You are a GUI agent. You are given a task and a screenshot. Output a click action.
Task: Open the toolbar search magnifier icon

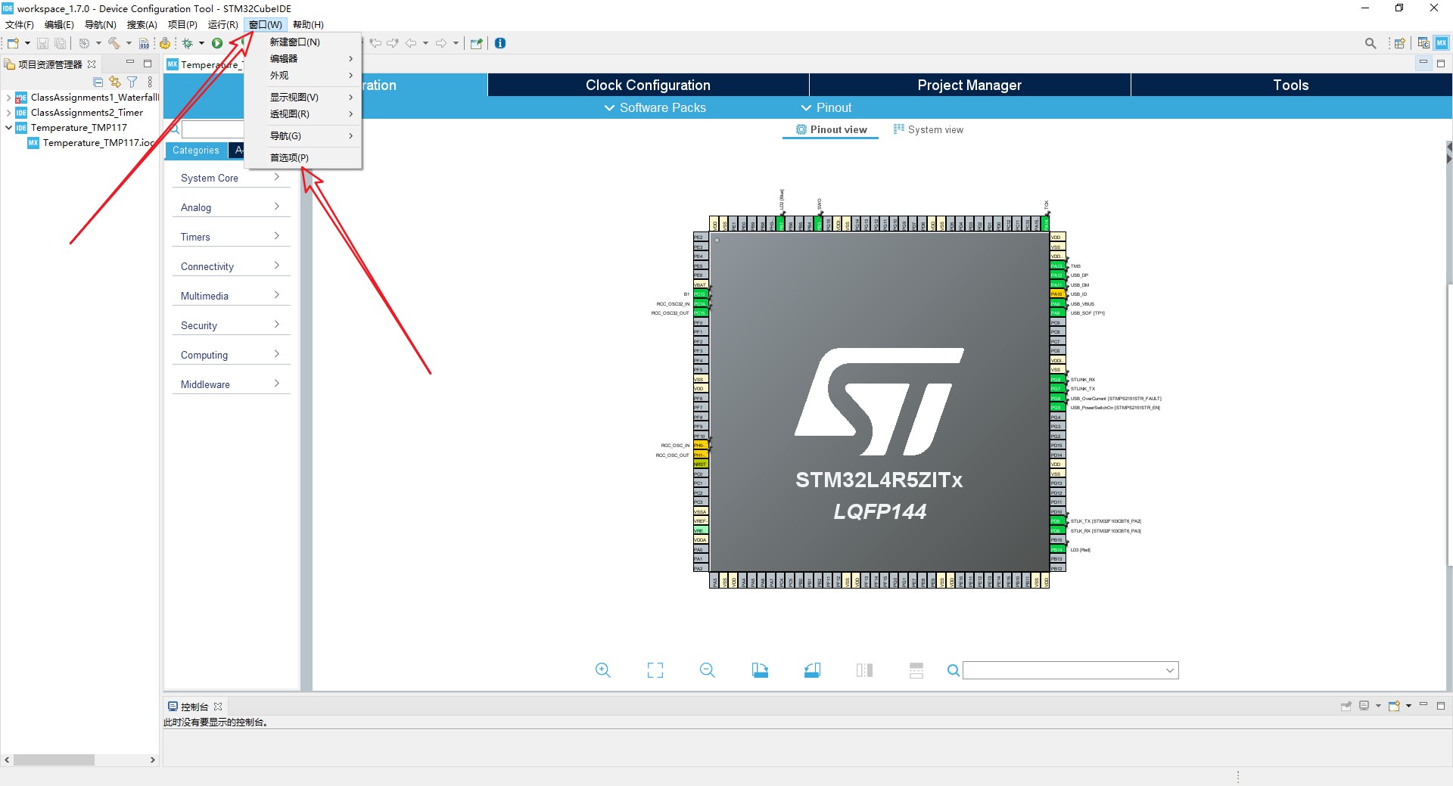pyautogui.click(x=1371, y=43)
